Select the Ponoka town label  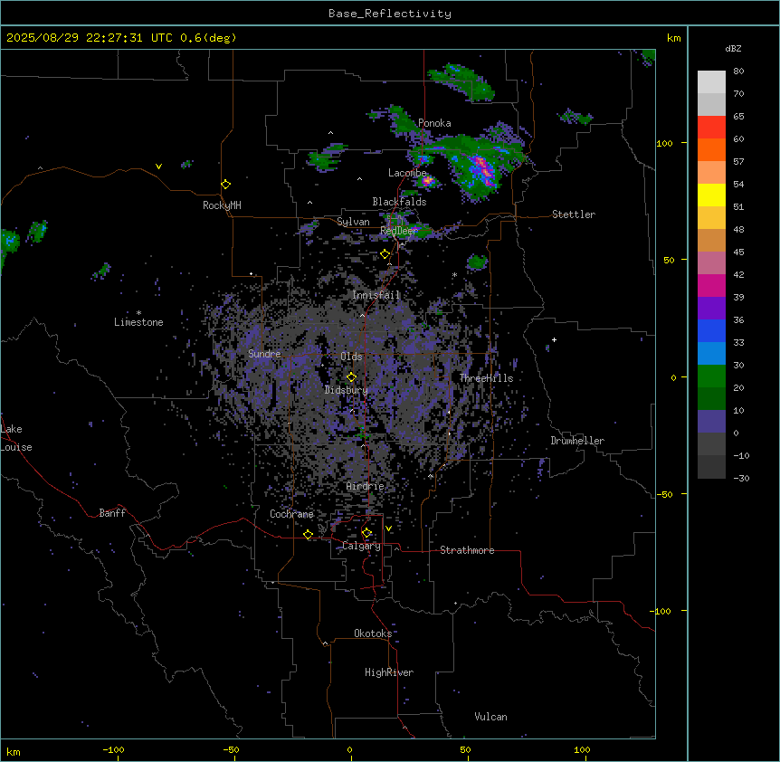point(434,123)
